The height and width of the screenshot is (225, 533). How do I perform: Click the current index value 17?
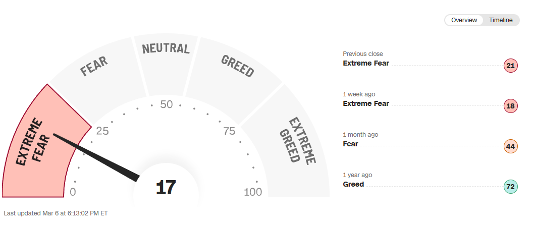coord(166,188)
